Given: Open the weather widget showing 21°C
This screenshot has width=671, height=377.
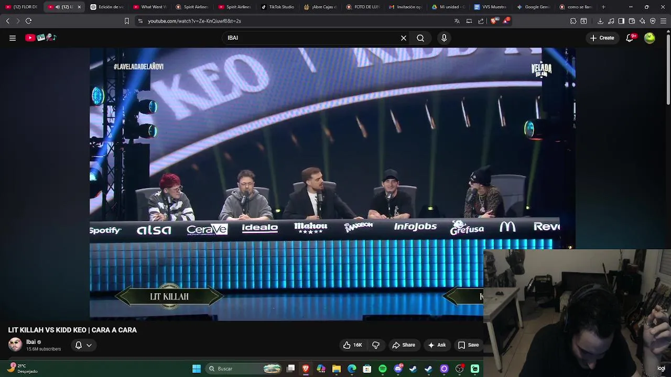Looking at the screenshot, I should coord(22,369).
